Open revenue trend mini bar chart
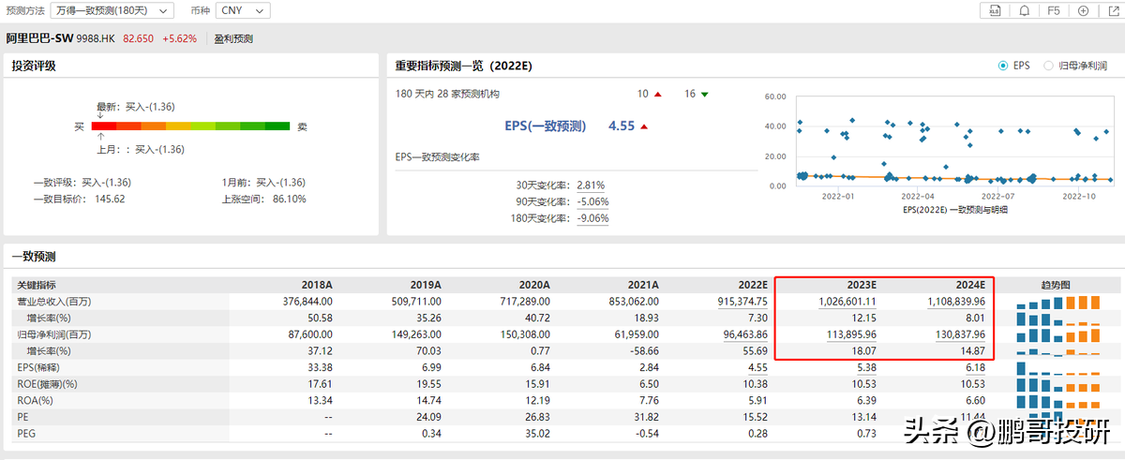Viewport: 1125px width, 460px height. tap(1057, 302)
